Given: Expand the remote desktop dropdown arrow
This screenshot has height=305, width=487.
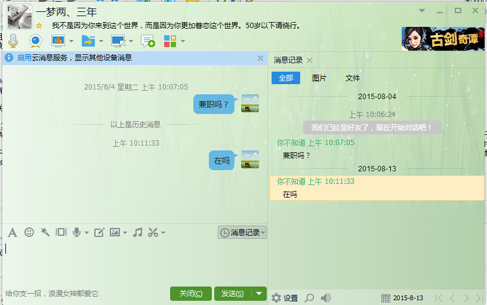Looking at the screenshot, I should pos(131,41).
